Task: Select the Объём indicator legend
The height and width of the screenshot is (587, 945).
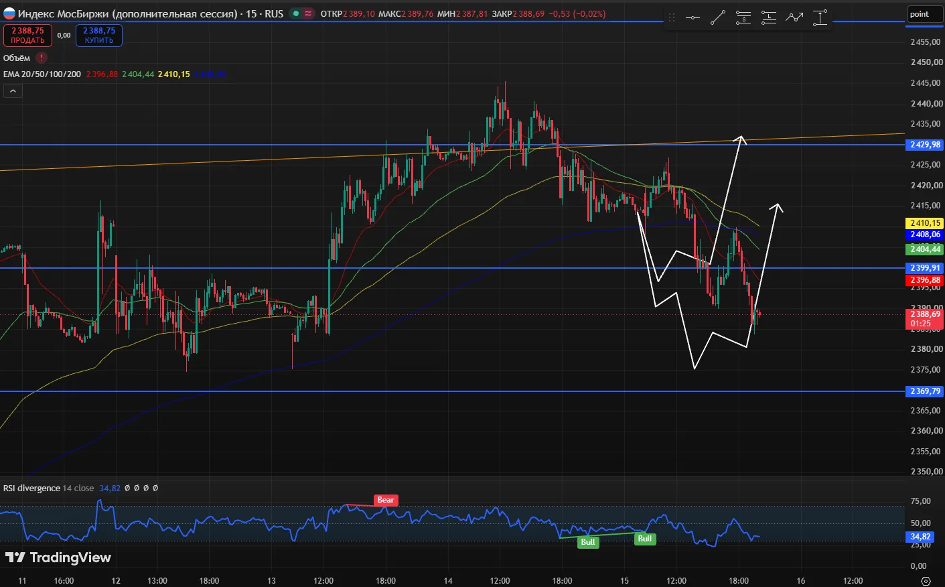Action: [17, 58]
